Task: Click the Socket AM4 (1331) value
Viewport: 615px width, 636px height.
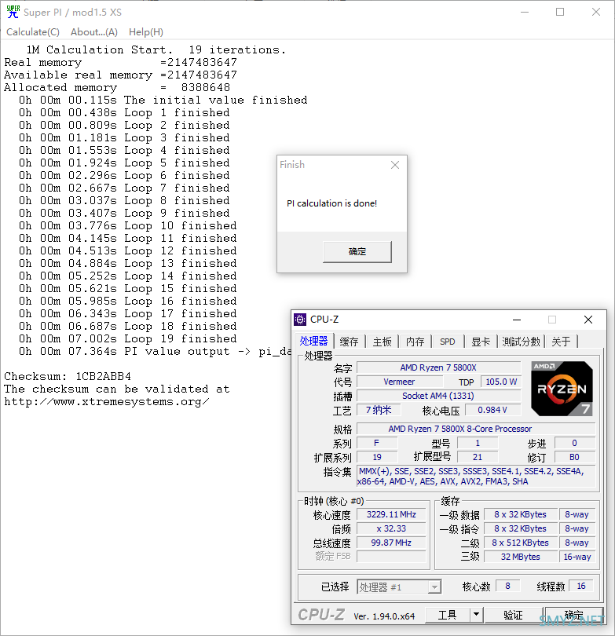Action: [x=438, y=396]
